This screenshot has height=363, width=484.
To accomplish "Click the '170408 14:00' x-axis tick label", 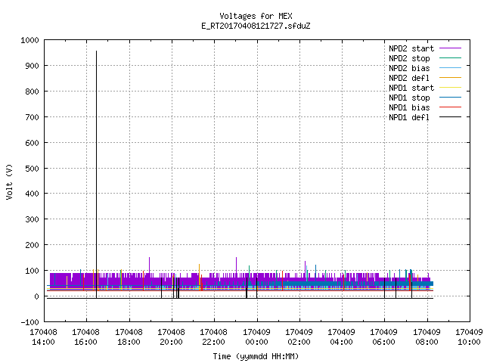I will pyautogui.click(x=44, y=337).
